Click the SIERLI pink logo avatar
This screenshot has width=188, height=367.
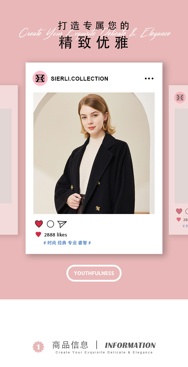tap(40, 78)
